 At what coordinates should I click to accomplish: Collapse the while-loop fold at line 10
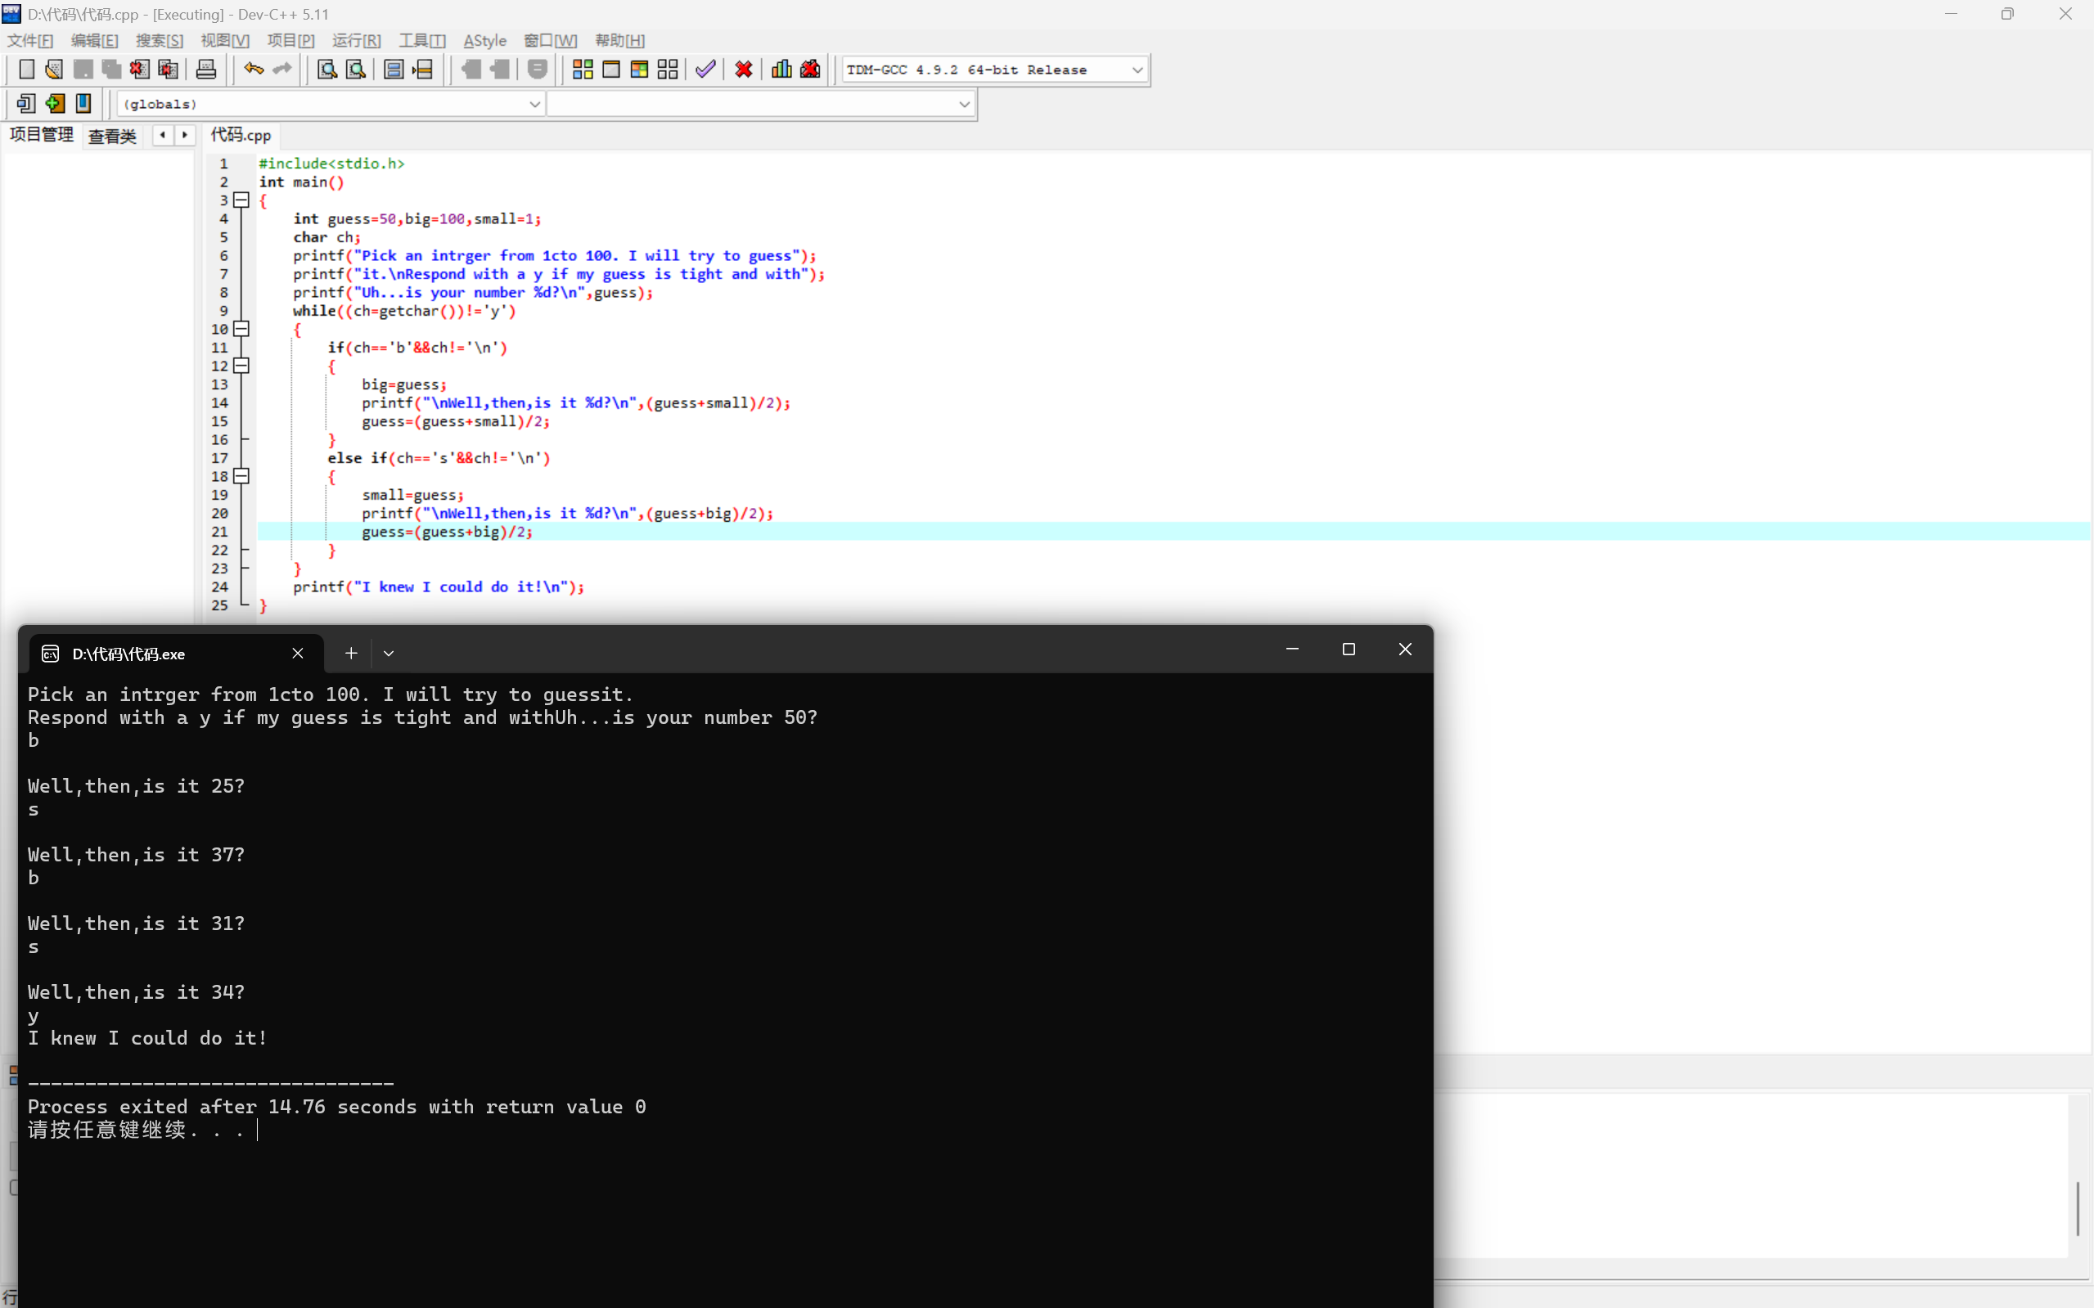pos(241,329)
